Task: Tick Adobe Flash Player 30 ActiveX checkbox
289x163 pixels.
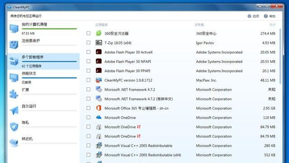Action: [89, 52]
